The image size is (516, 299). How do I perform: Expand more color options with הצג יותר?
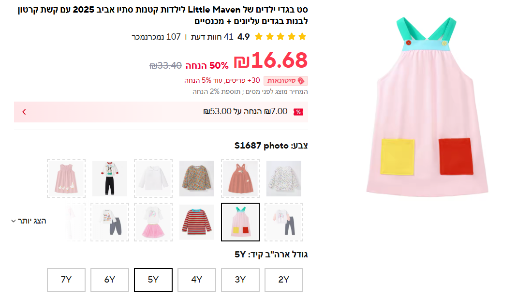click(29, 221)
